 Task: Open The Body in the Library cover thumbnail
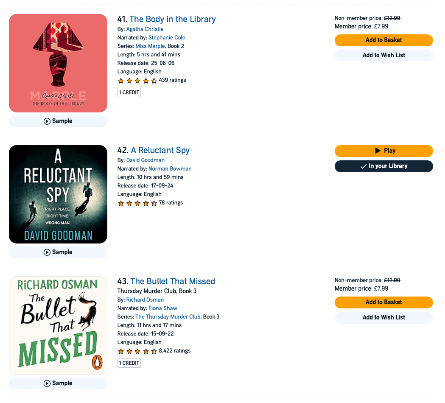pyautogui.click(x=58, y=63)
